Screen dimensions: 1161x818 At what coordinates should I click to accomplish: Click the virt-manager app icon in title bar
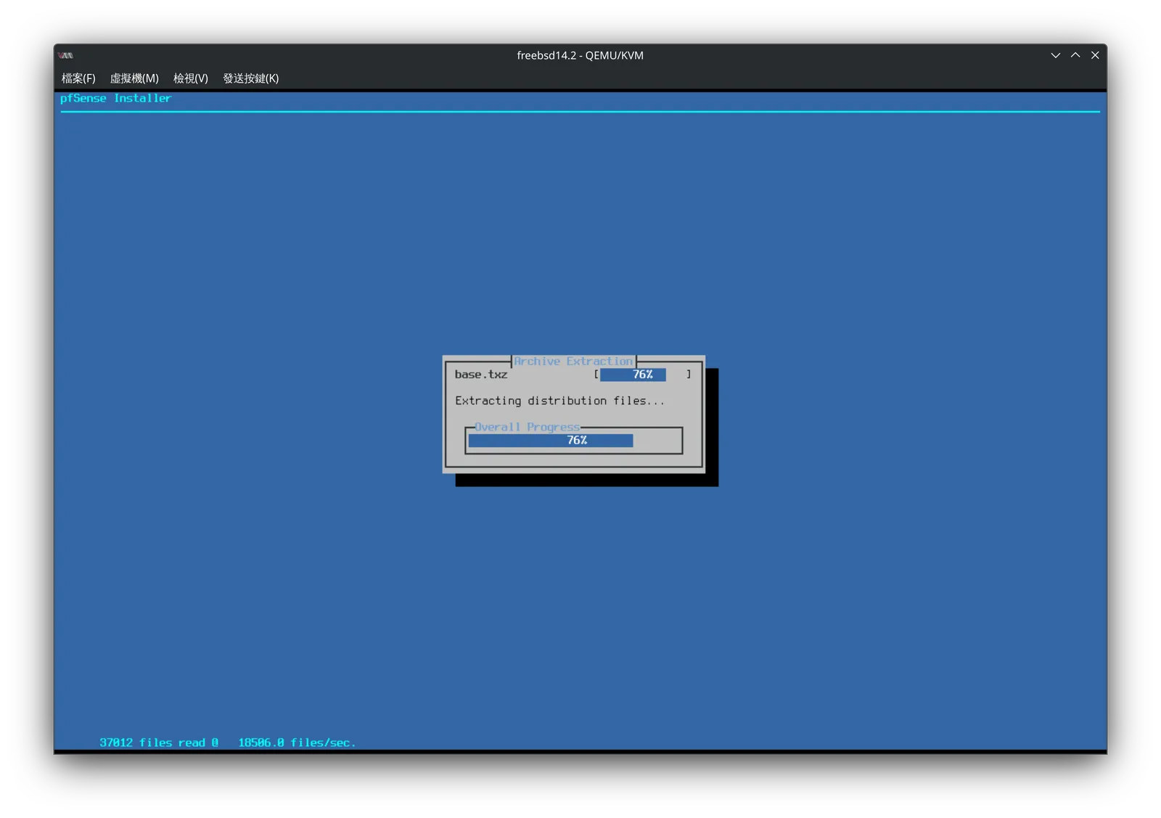(66, 55)
